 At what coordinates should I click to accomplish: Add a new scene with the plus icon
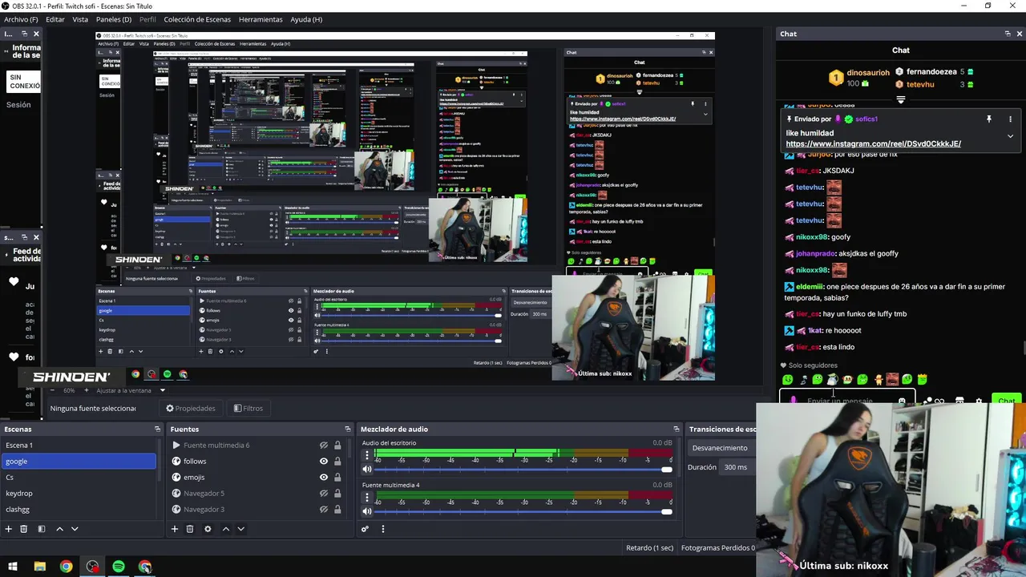click(x=9, y=529)
